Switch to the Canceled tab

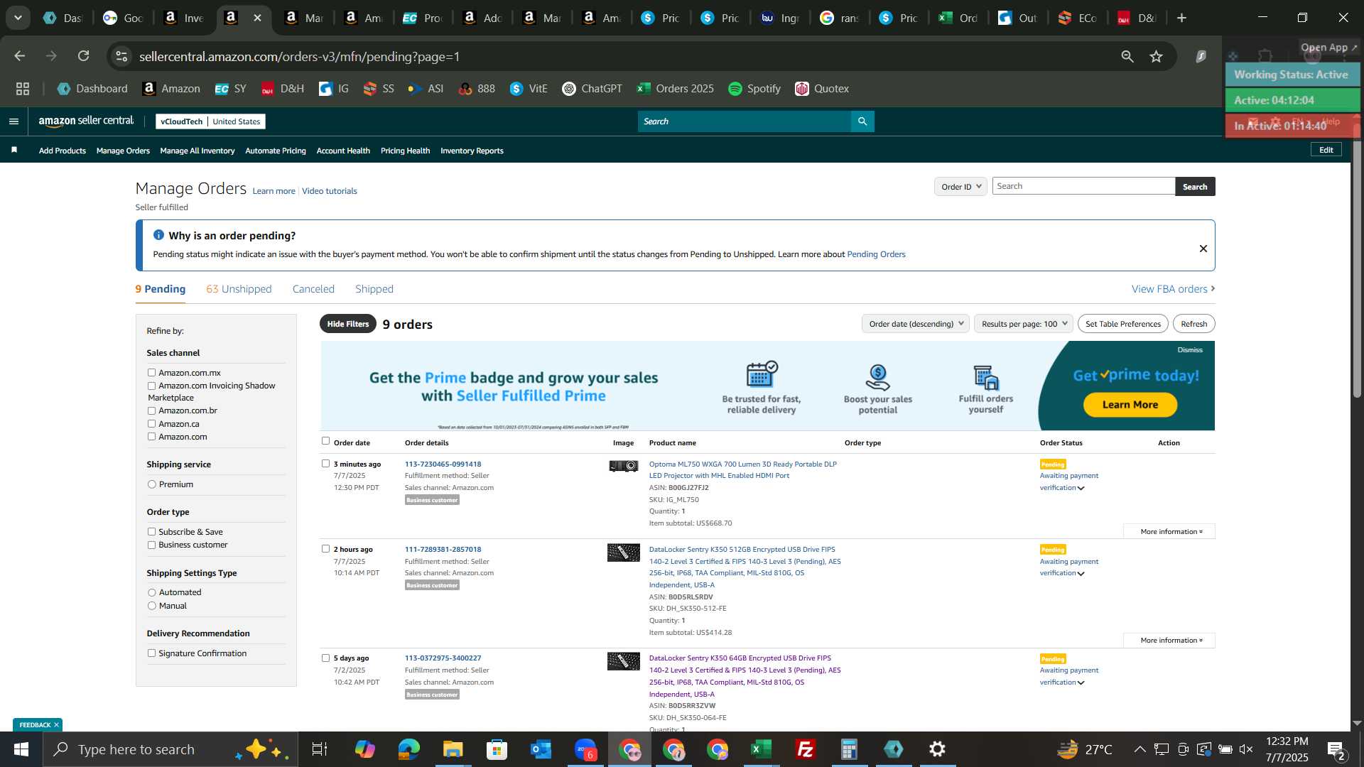(x=313, y=289)
